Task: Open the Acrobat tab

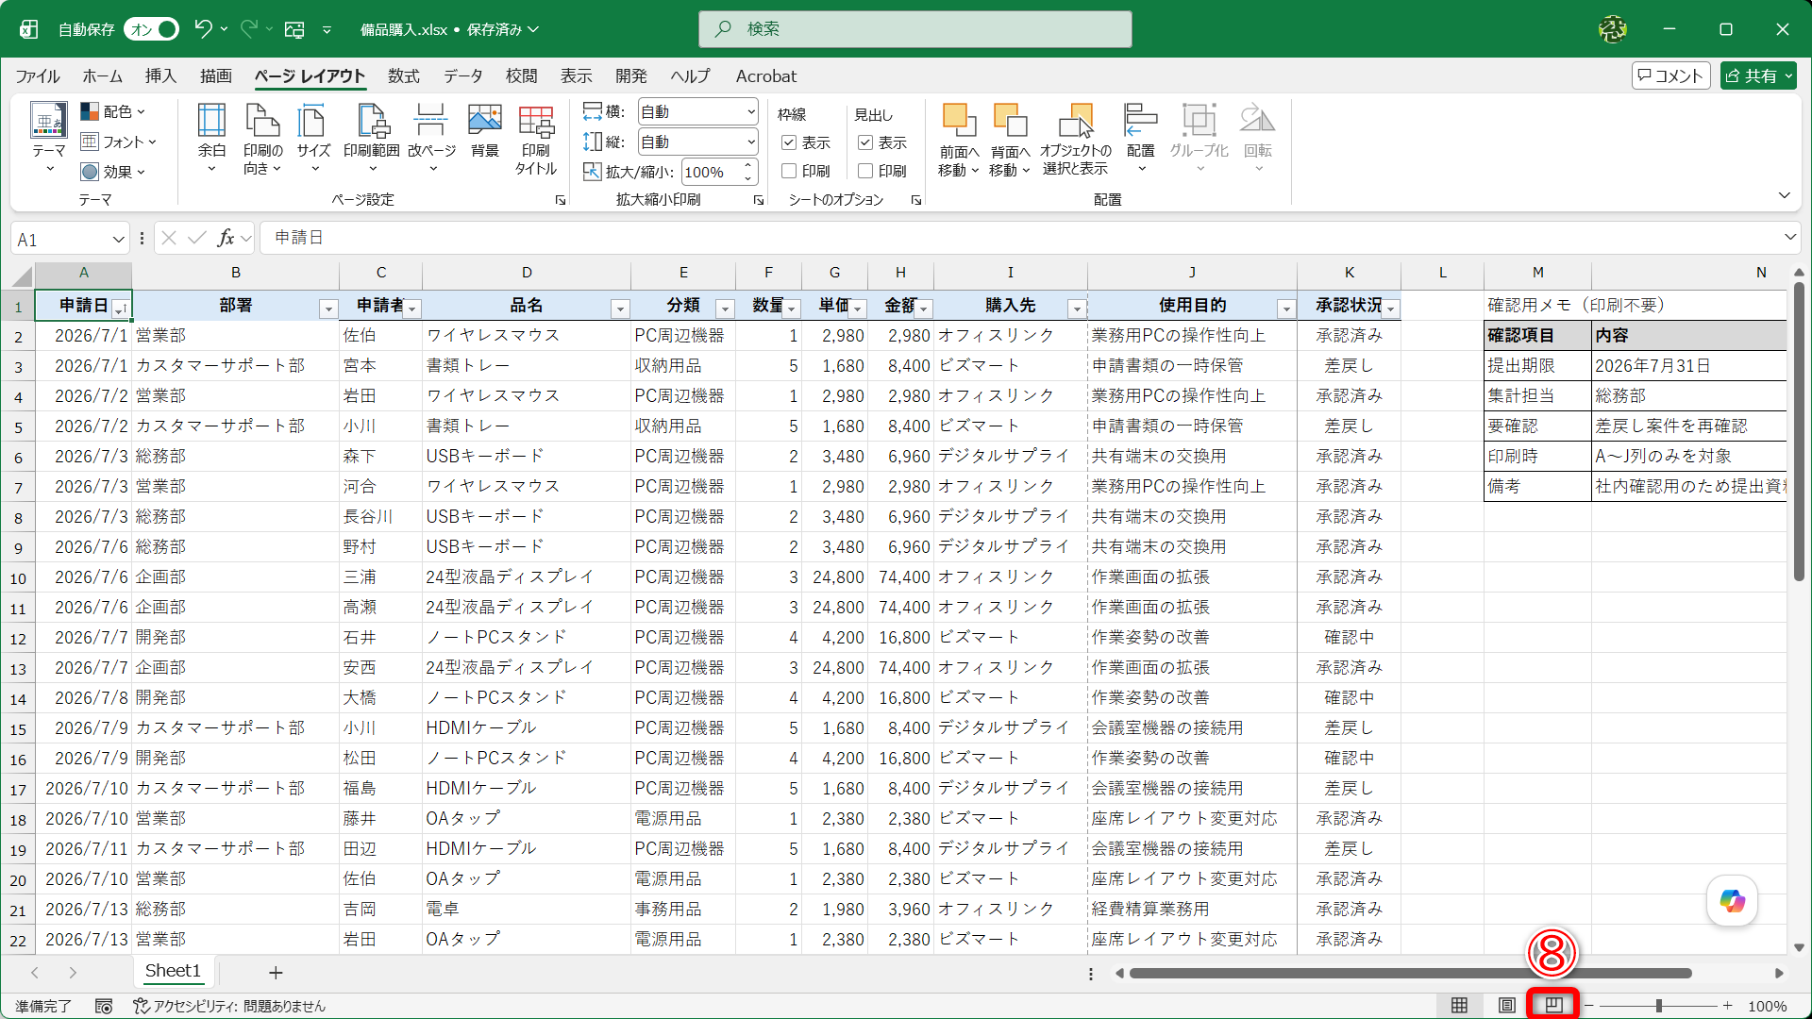Action: coord(765,76)
